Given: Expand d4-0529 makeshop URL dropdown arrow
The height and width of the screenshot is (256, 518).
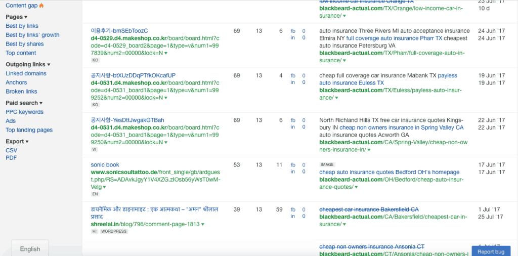Looking at the screenshot, I should [166, 53].
